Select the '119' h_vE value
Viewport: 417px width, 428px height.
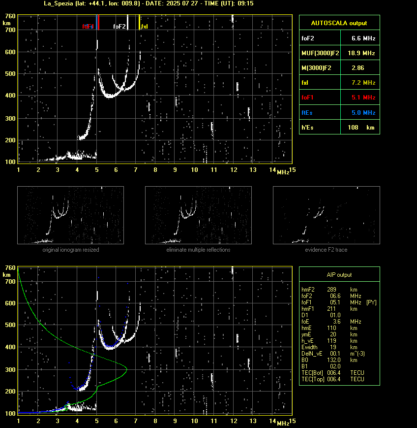click(x=332, y=341)
